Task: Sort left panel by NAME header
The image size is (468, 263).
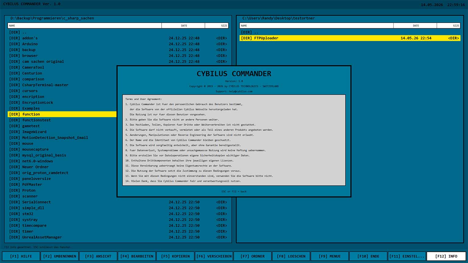Action: (x=85, y=26)
